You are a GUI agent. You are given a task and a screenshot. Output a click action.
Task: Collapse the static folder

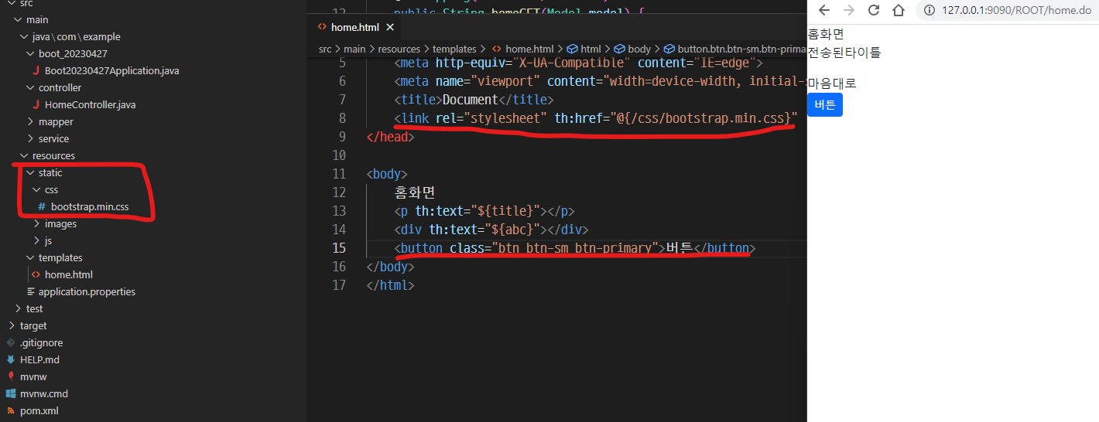tap(29, 172)
